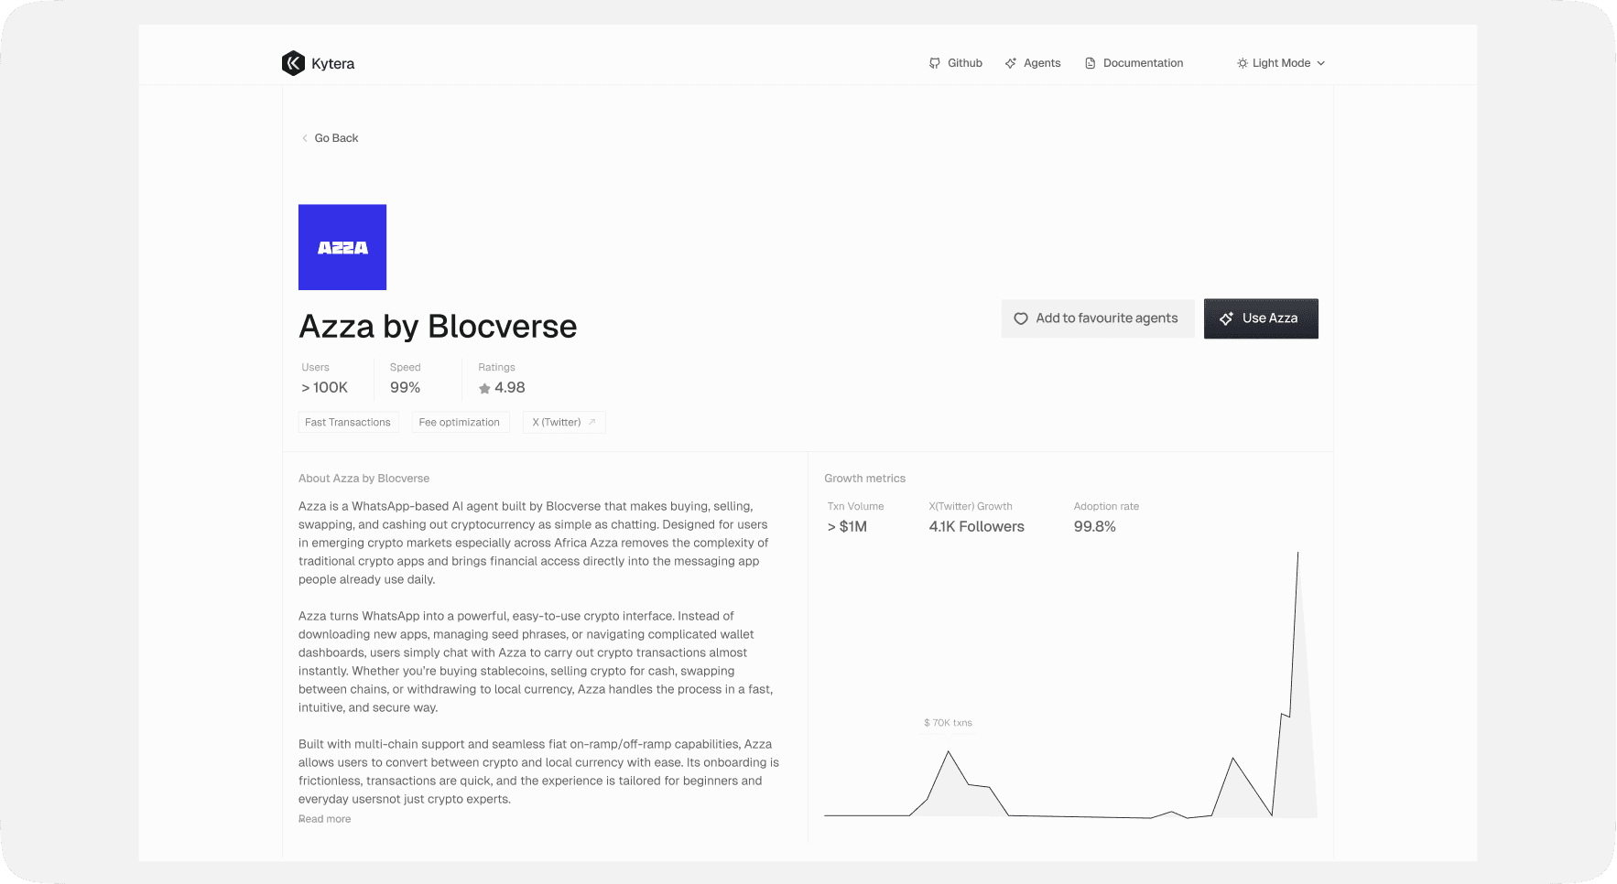
Task: Click the X(Twitter) Growth label
Action: coord(971,507)
